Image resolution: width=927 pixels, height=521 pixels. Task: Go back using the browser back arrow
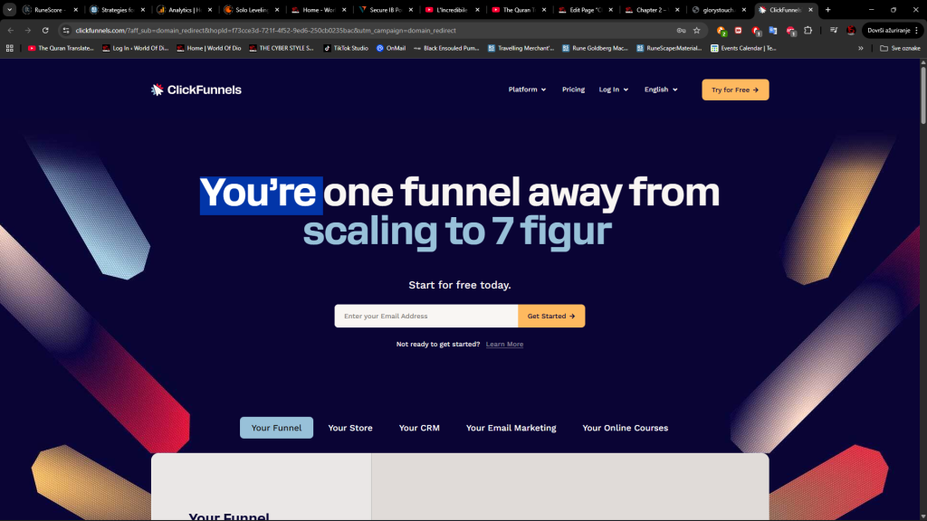[11, 30]
